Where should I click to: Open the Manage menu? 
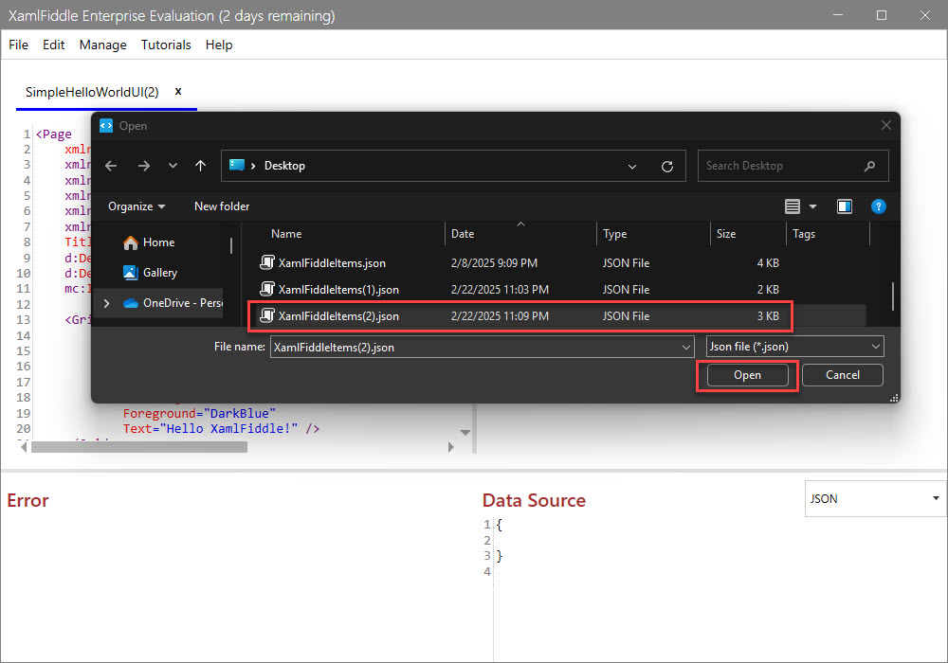(x=102, y=45)
